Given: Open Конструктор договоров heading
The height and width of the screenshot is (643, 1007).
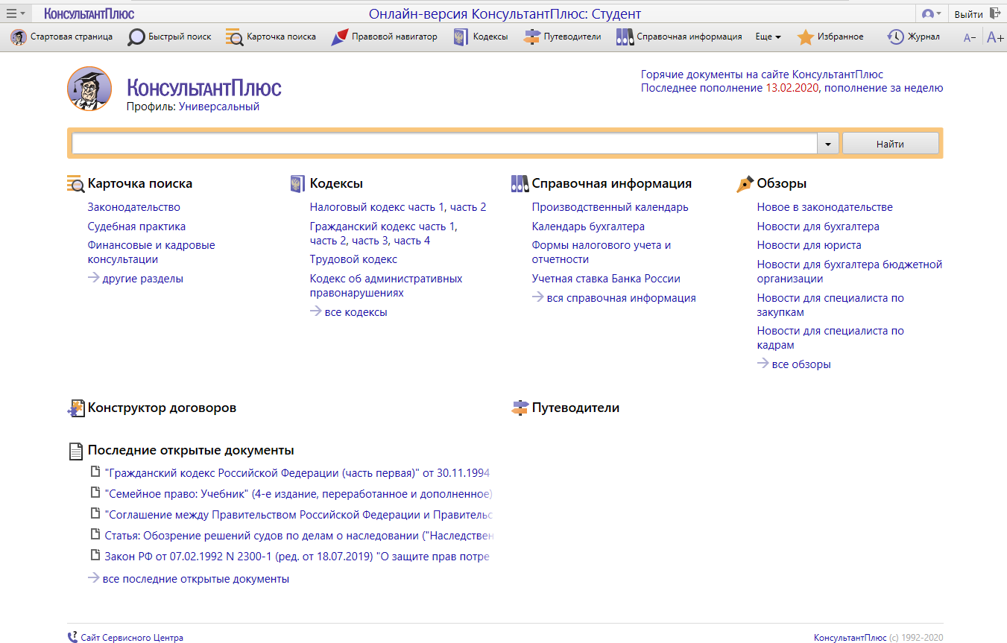Looking at the screenshot, I should point(162,408).
